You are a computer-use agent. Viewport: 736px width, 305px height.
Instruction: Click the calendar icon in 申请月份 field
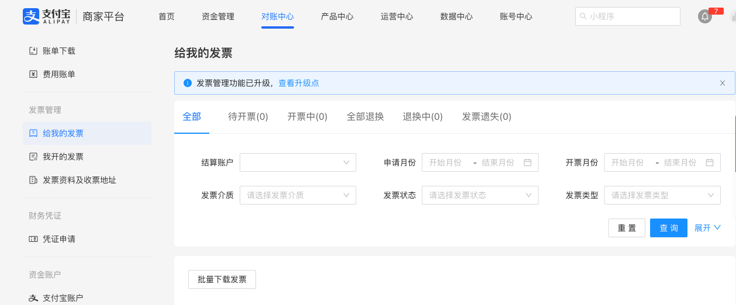[527, 162]
